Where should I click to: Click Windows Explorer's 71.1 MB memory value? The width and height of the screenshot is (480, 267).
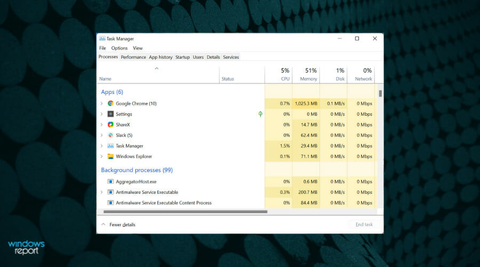pyautogui.click(x=309, y=156)
